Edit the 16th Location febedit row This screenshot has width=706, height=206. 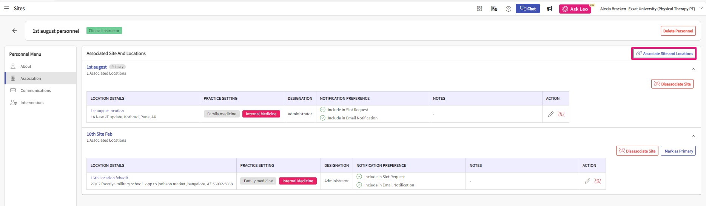(x=587, y=181)
